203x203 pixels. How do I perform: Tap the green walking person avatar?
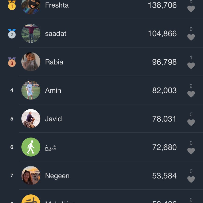point(31,147)
